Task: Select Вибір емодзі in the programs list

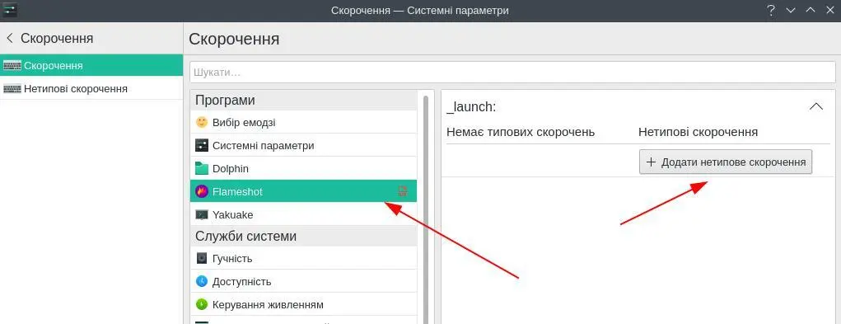Action: 303,122
